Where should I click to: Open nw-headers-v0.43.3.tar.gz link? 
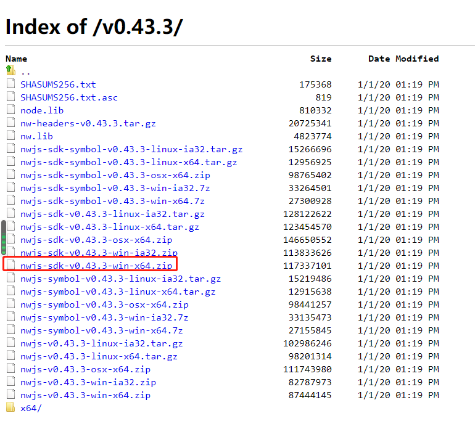[88, 123]
